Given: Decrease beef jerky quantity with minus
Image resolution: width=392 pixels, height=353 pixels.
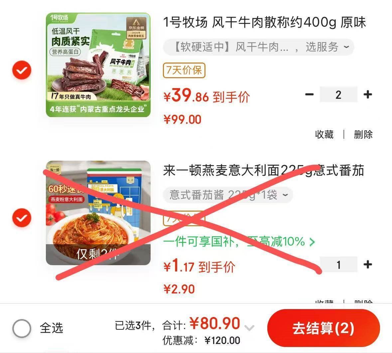Looking at the screenshot, I should (309, 94).
